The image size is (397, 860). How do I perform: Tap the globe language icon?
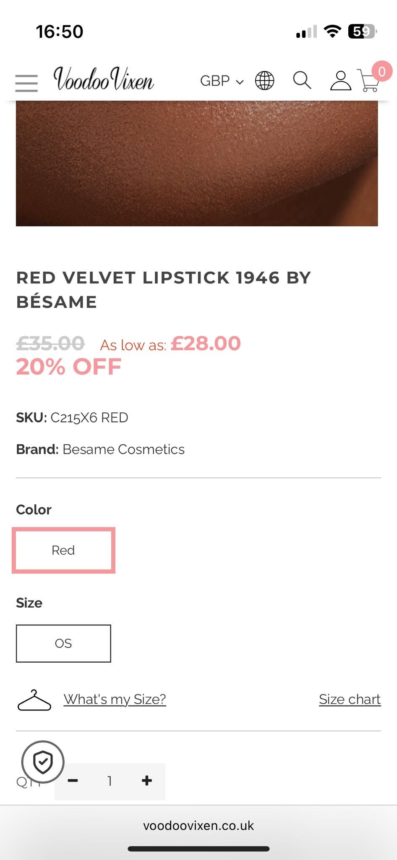click(x=264, y=80)
